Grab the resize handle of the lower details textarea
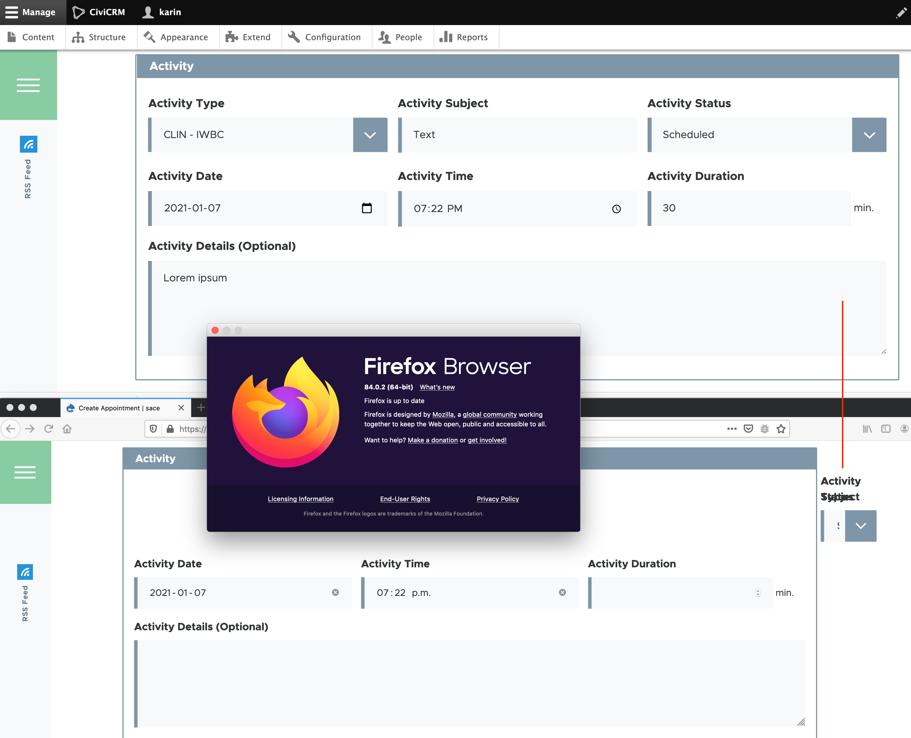The image size is (911, 738). 801,722
